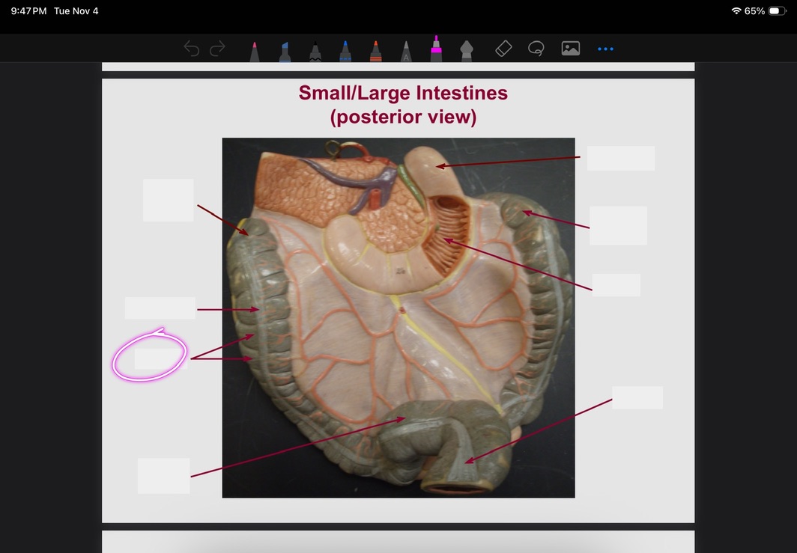This screenshot has height=553, width=797.
Task: Tap the battery indicator in status bar
Action: point(777,11)
